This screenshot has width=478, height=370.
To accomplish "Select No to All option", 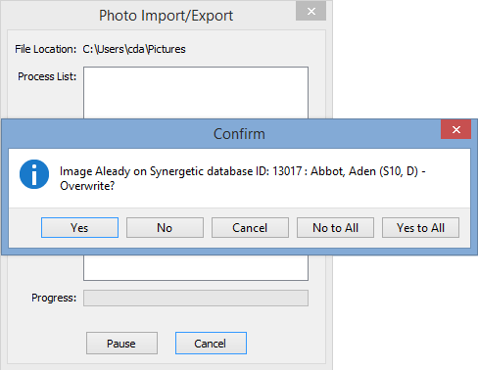I will 335,227.
